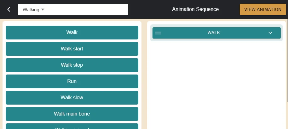Select the Walk stop animation
This screenshot has width=288, height=129.
click(72, 65)
